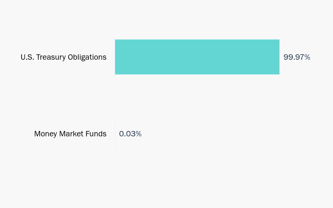Viewport: 333px width, 208px height.
Task: Click the digits "99" in the Treasury value
Action: (288, 57)
